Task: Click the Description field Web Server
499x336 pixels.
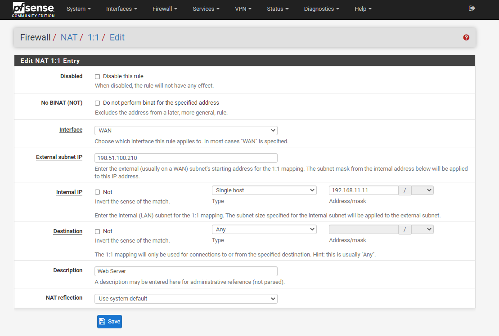Action: pyautogui.click(x=186, y=271)
